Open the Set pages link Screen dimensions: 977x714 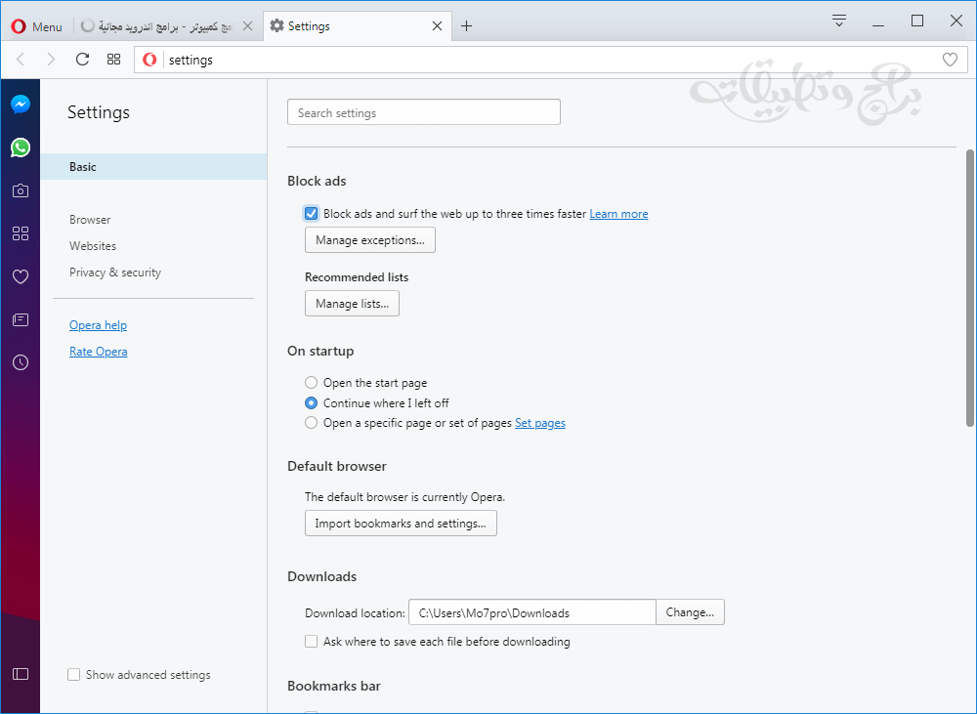pyautogui.click(x=540, y=423)
